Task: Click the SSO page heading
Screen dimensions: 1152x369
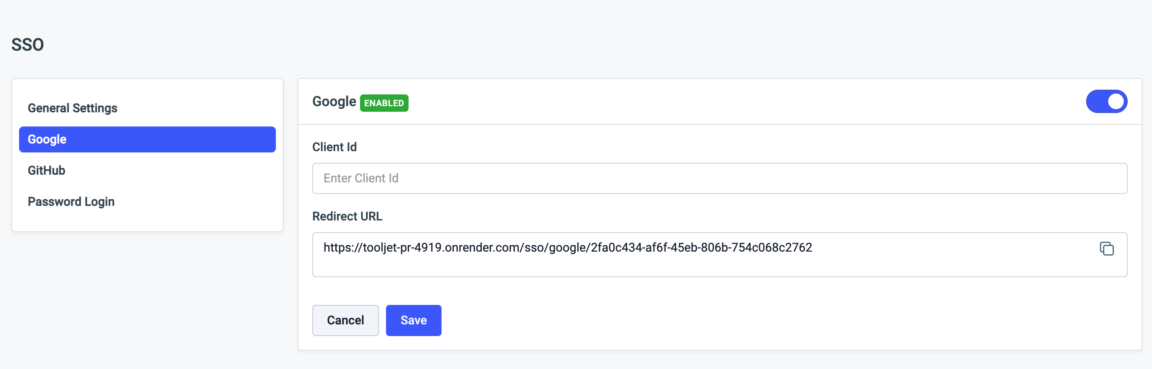Action: (27, 45)
